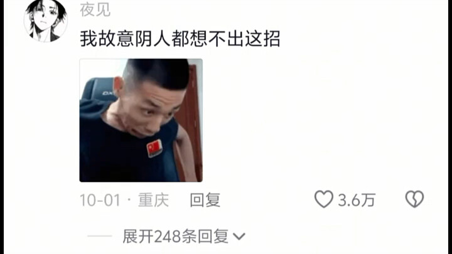452x254 pixels.
Task: Tap the broken heart dislike icon
Action: point(414,199)
